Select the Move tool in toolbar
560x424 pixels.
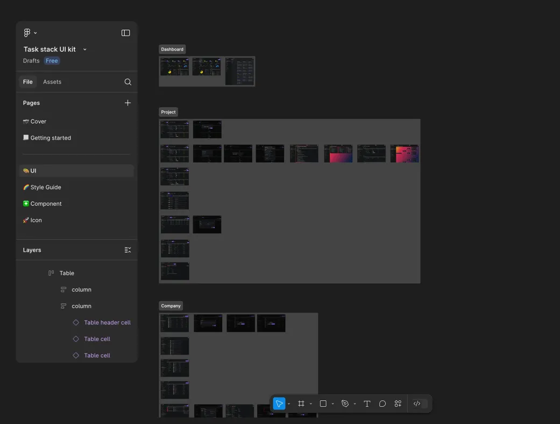(x=279, y=404)
